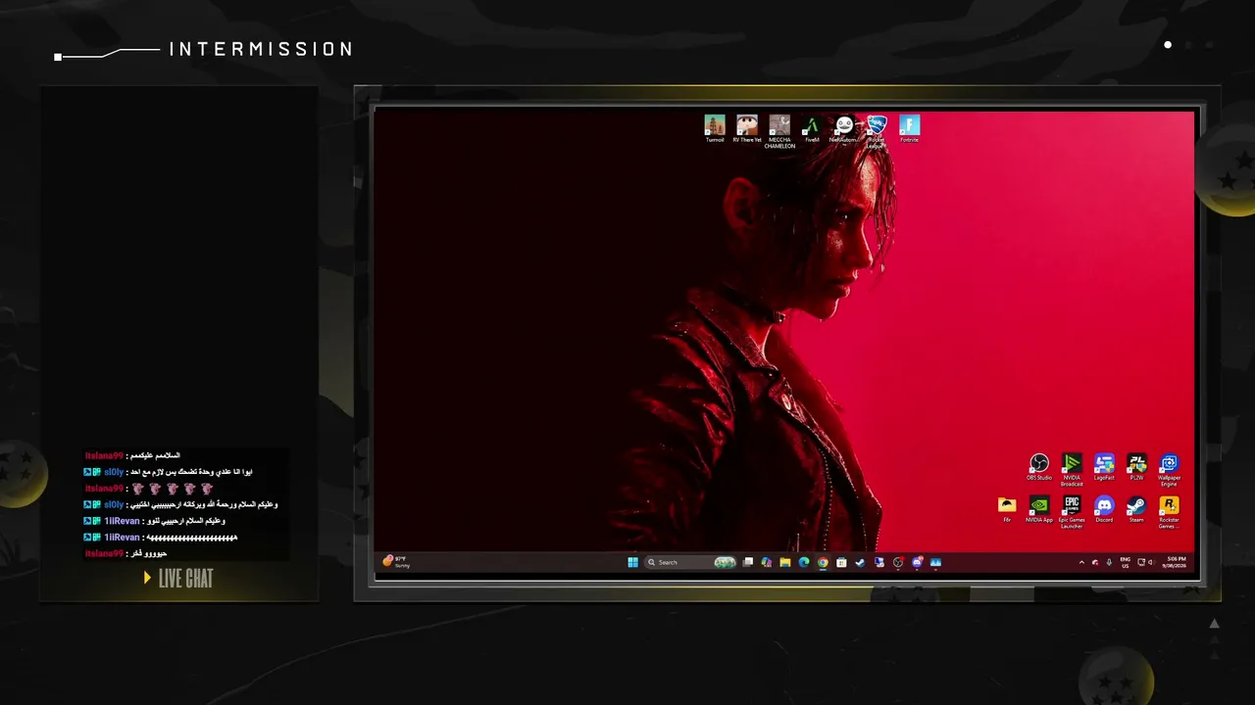
Task: Open Microsoft Edge from the taskbar
Action: click(x=804, y=562)
